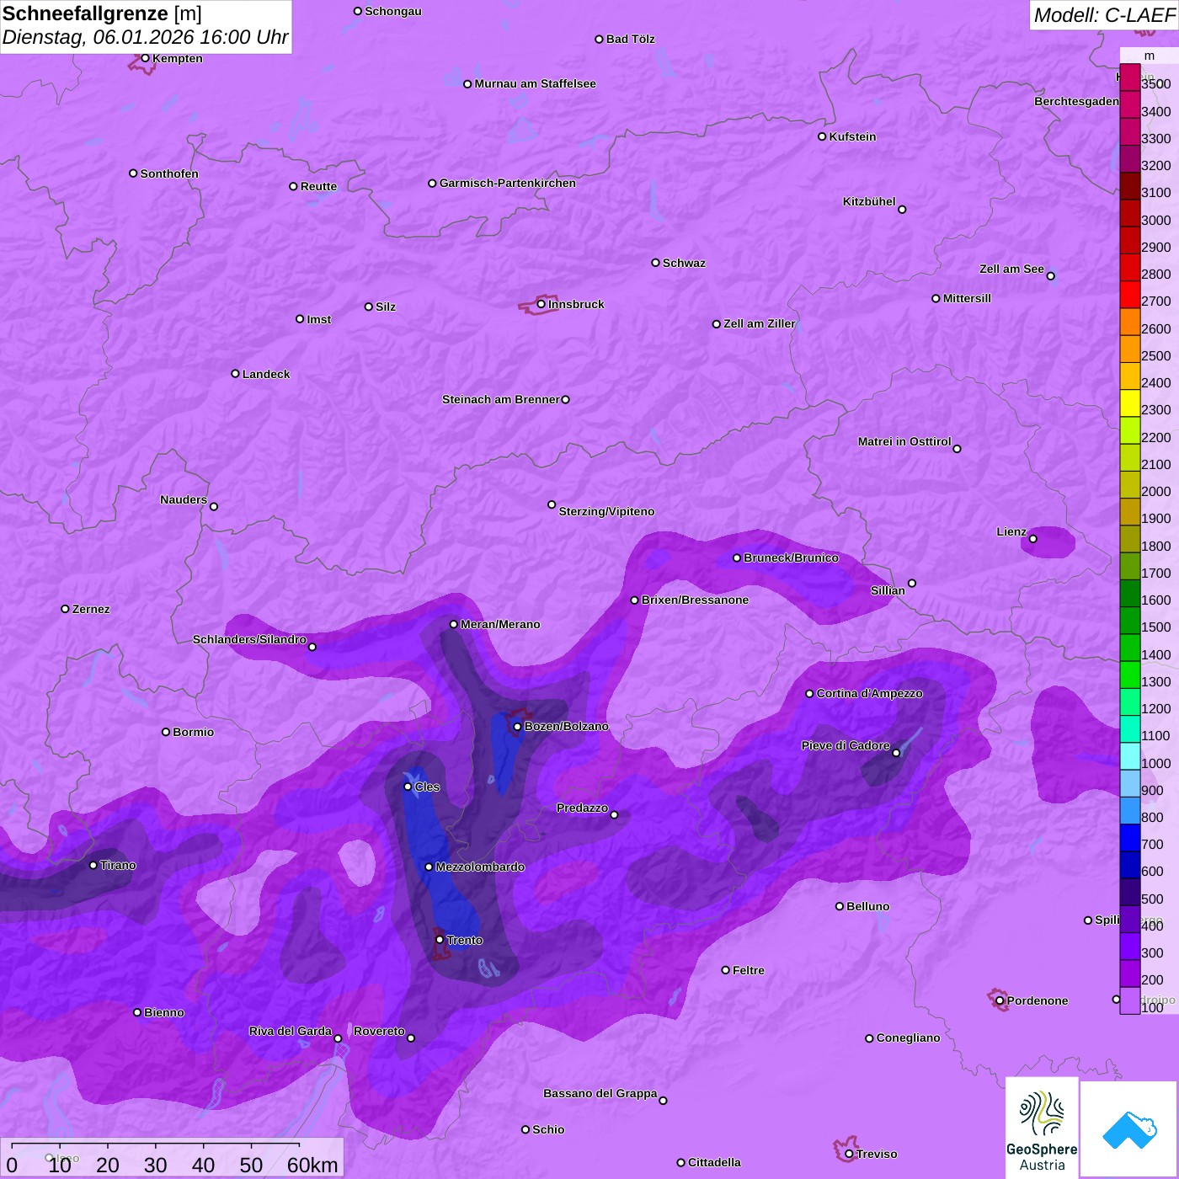Click the kilometer scale bar
The width and height of the screenshot is (1179, 1179).
[156, 1145]
